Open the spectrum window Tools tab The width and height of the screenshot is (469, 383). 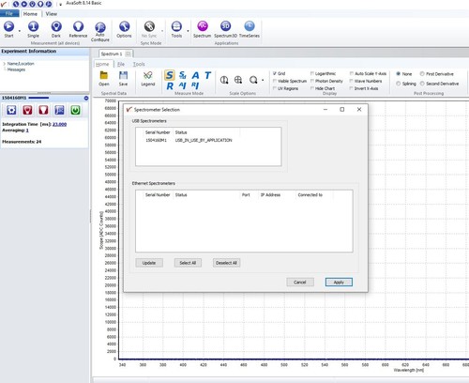[x=139, y=64]
